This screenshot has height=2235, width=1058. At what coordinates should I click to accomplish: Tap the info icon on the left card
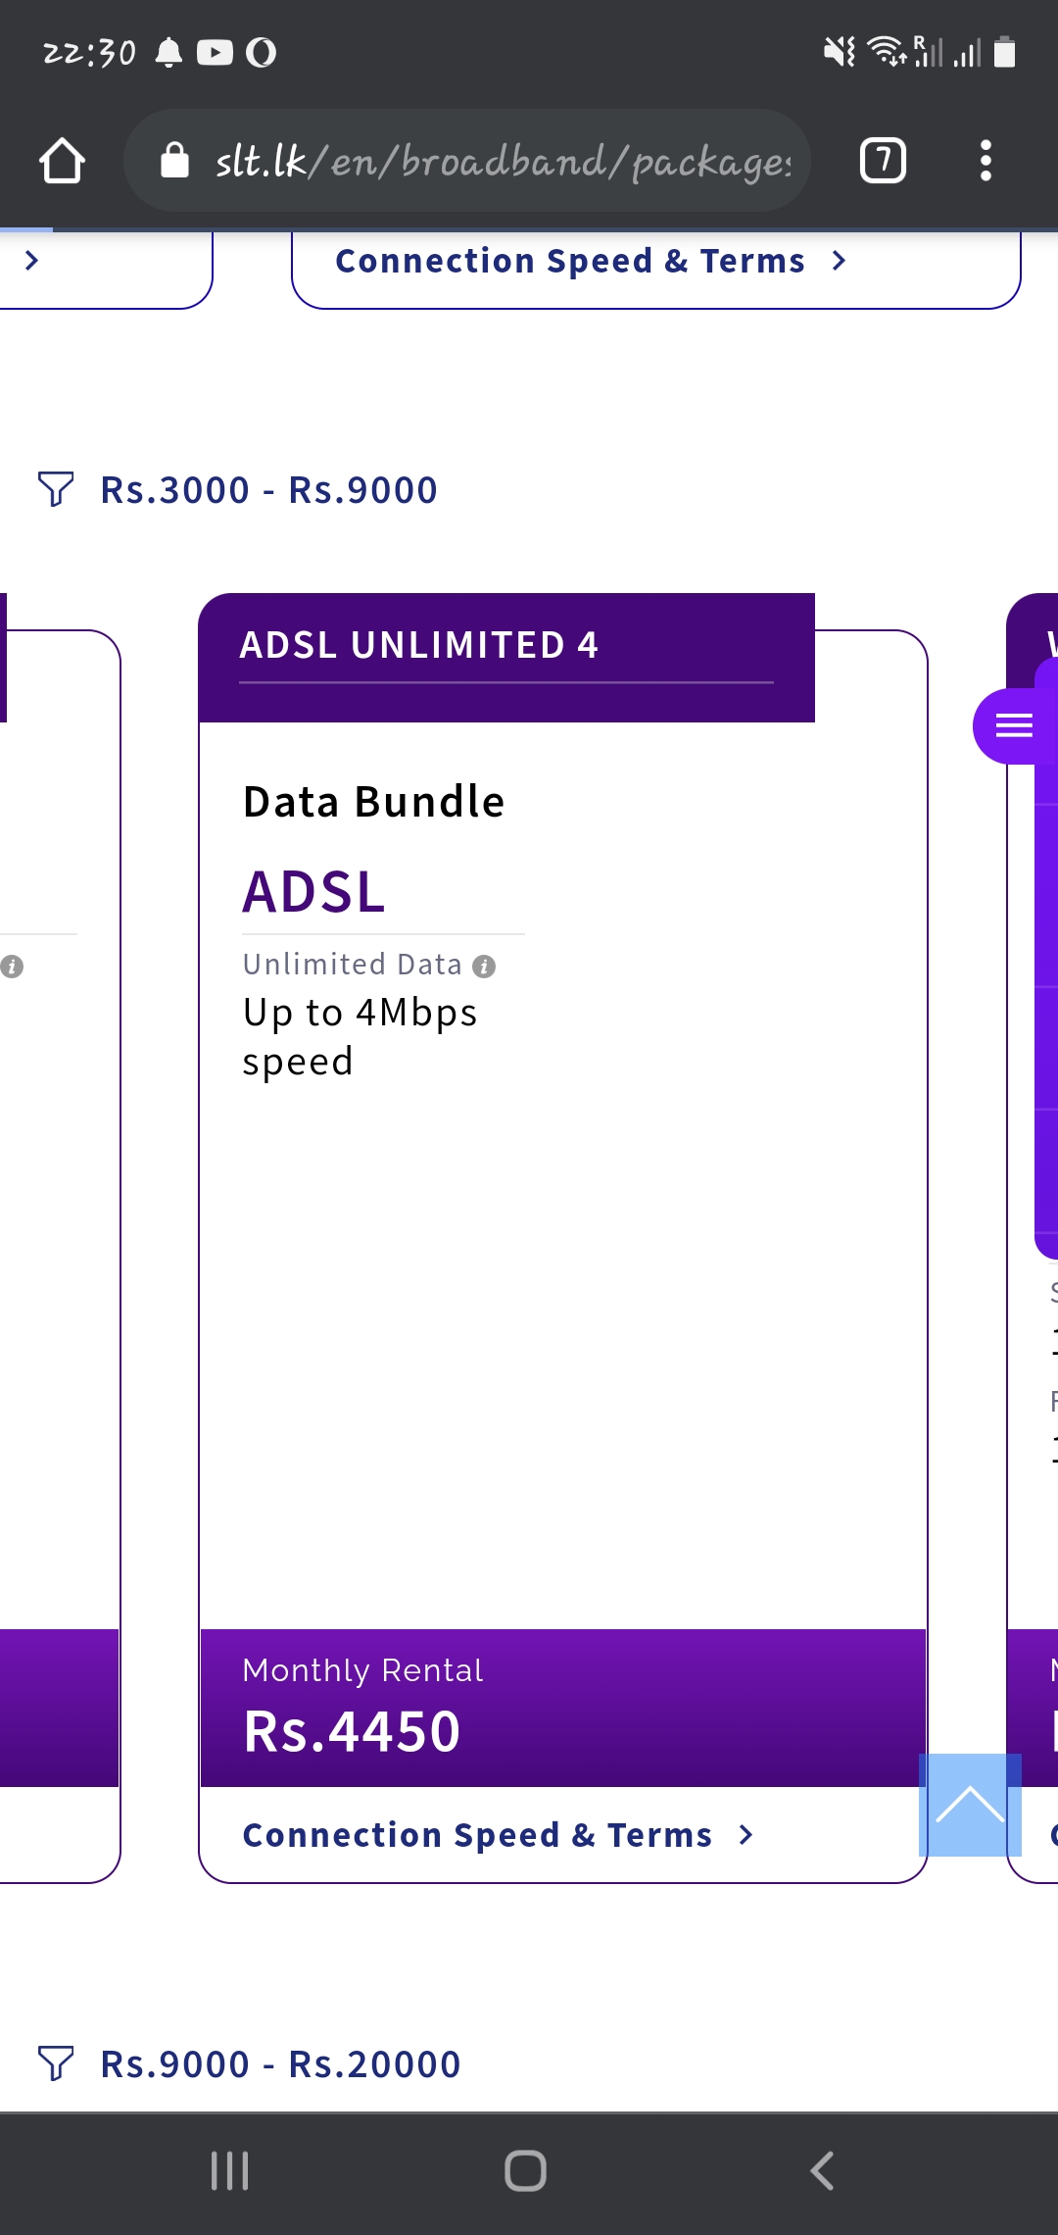point(12,967)
